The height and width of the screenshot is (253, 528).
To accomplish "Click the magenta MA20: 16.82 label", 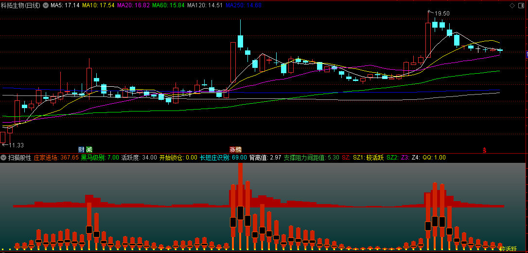I will 134,6.
